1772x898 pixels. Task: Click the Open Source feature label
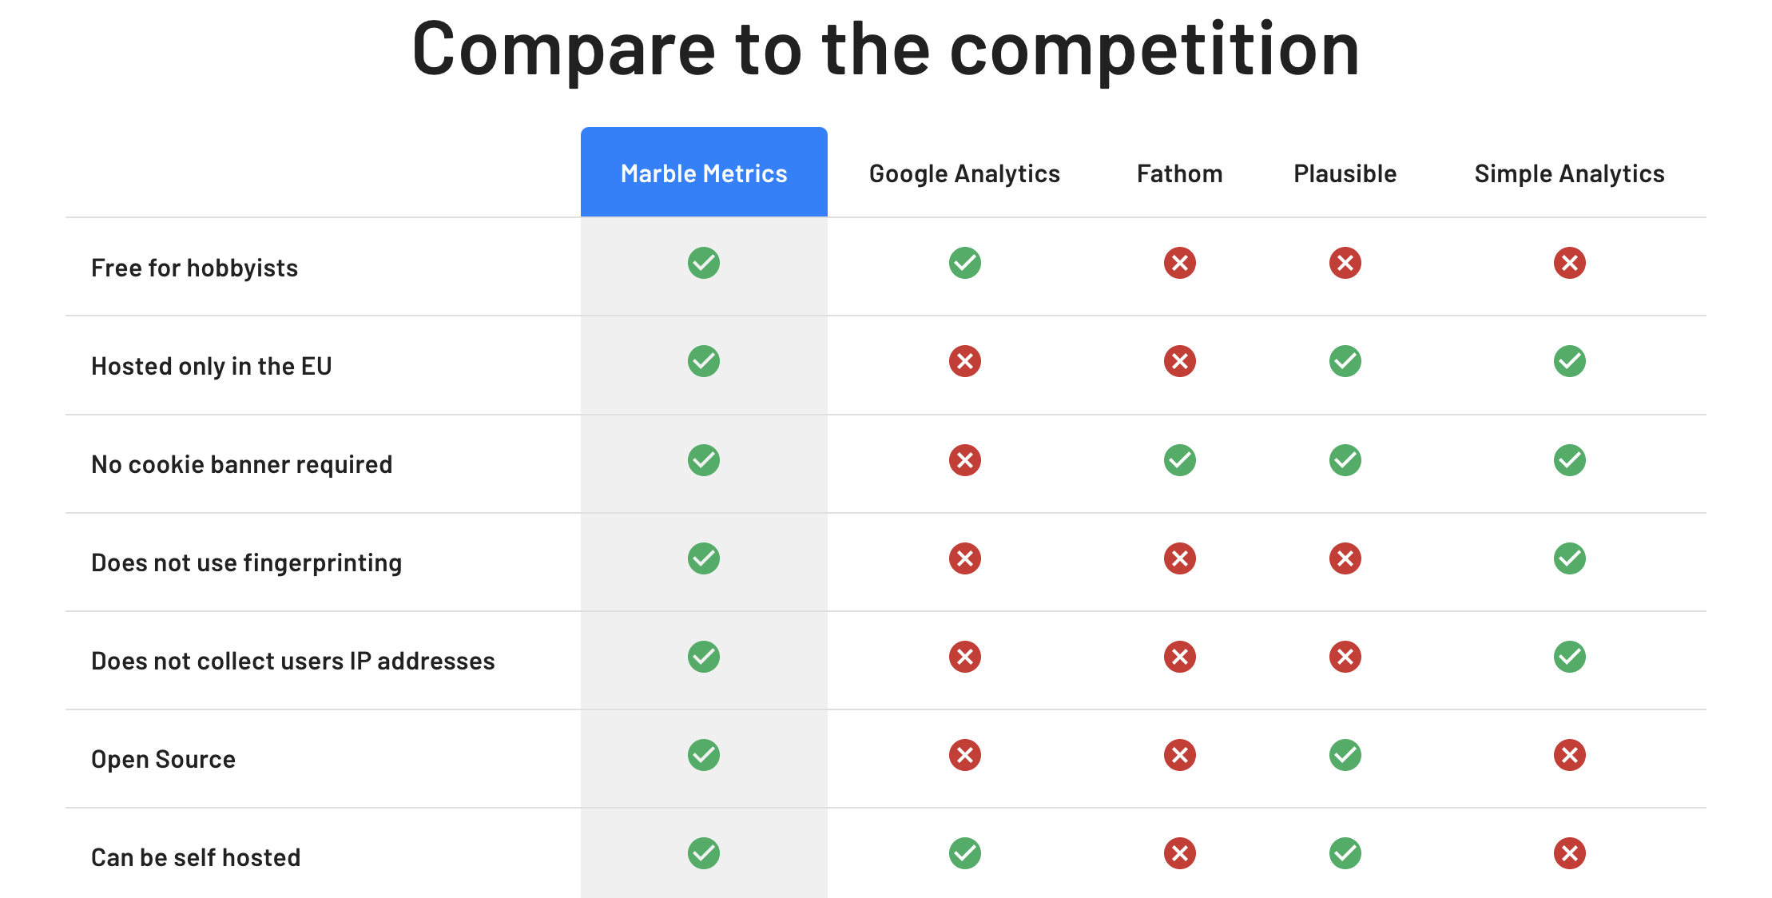[163, 759]
